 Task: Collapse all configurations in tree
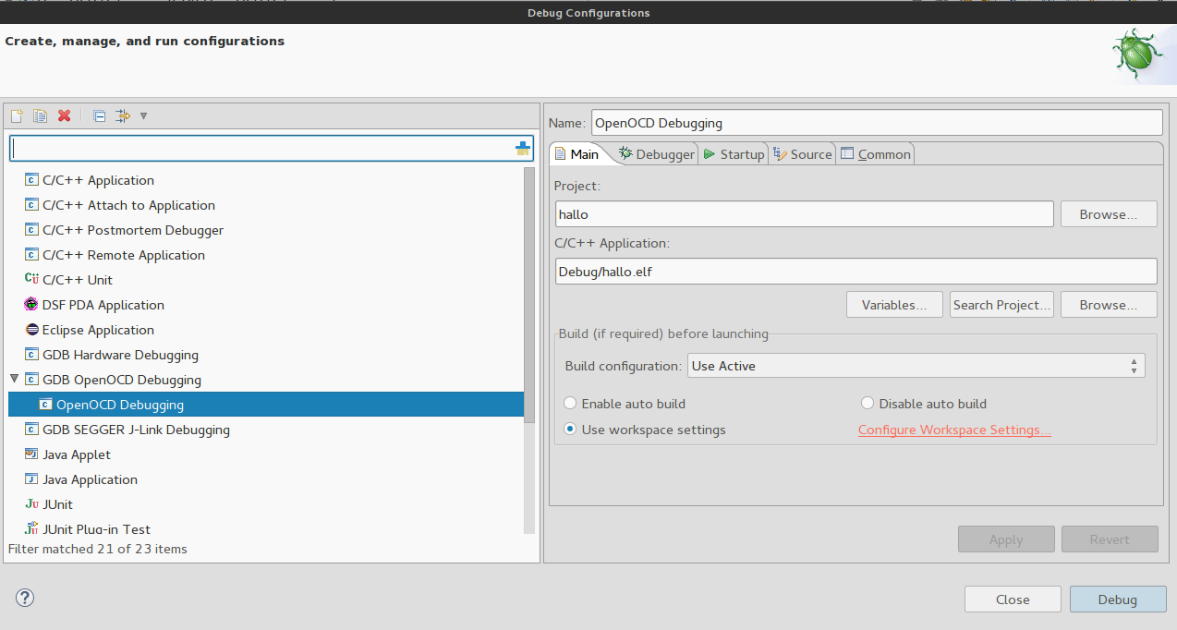tap(99, 115)
